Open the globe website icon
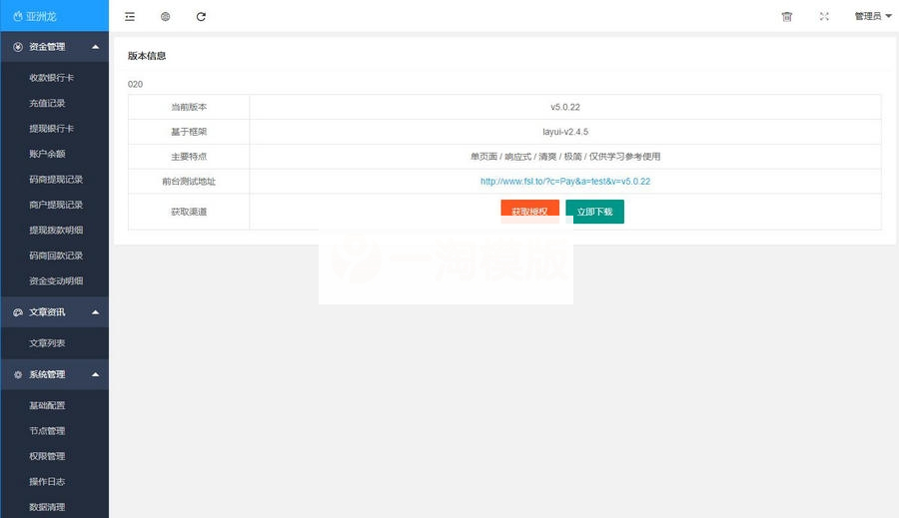The height and width of the screenshot is (518, 899). tap(165, 16)
